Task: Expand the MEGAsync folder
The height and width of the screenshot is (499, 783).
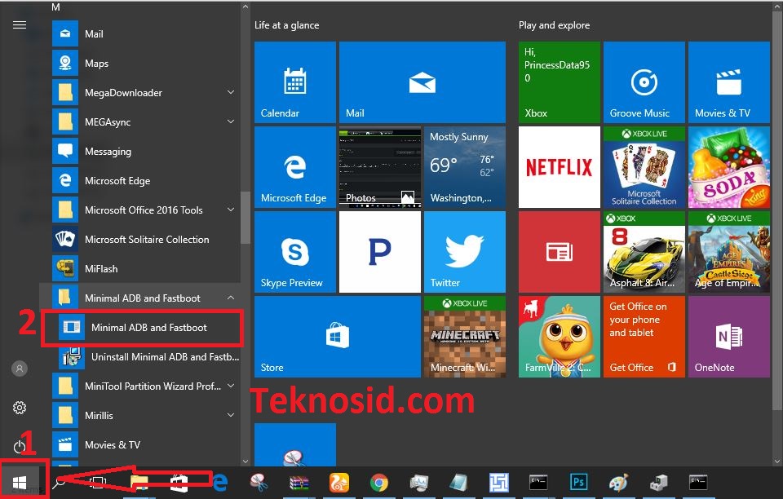Action: click(231, 121)
